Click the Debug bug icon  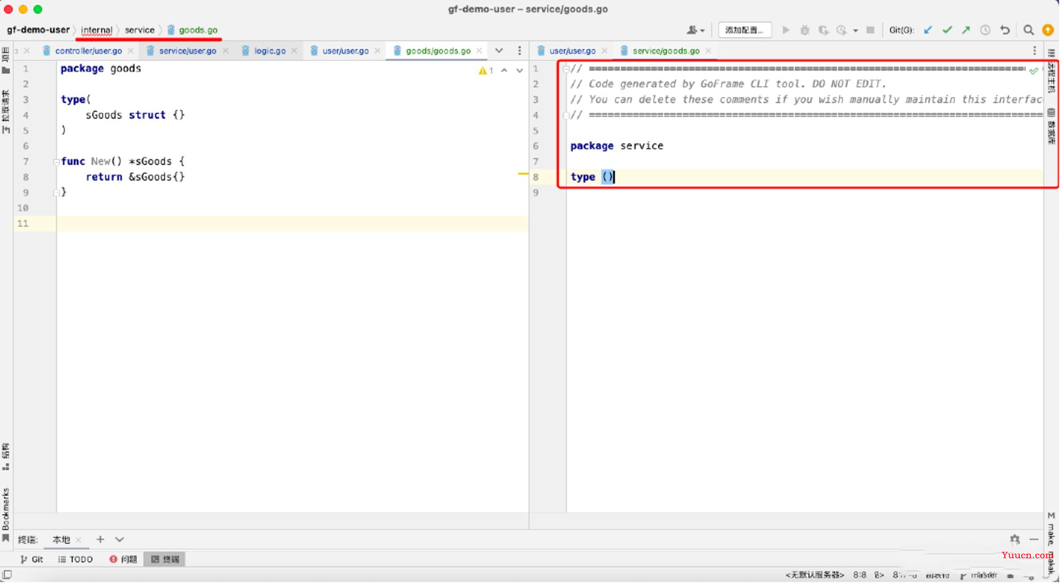click(x=805, y=30)
